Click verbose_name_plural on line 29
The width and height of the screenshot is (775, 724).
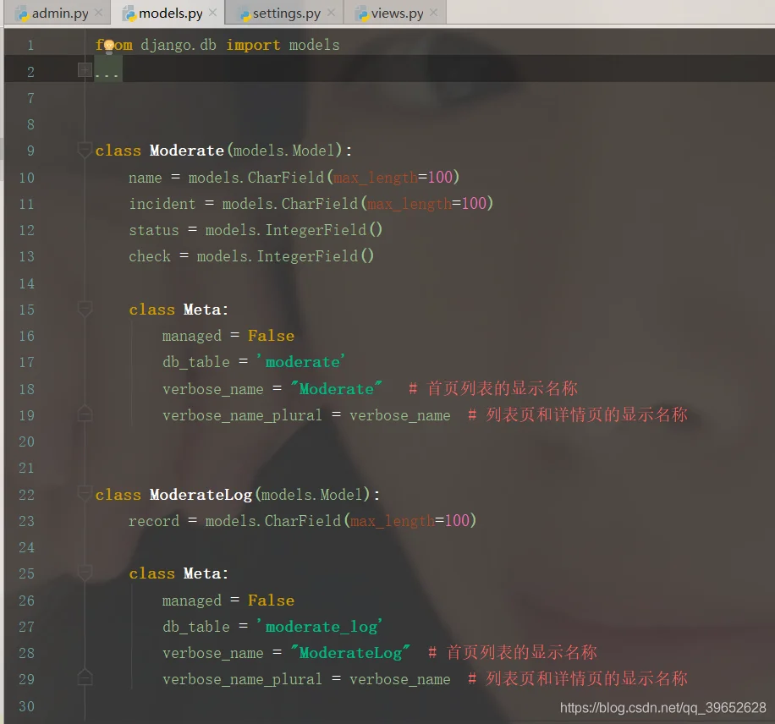(x=242, y=679)
